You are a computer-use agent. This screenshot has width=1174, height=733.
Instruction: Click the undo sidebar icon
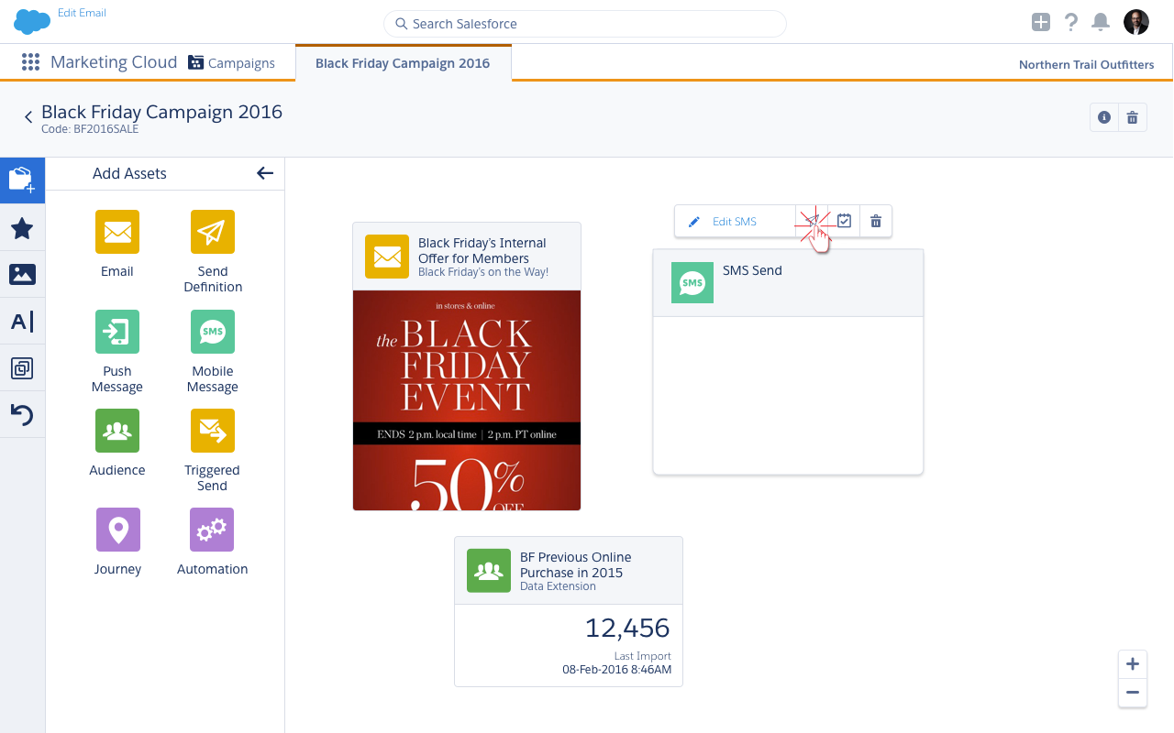22,415
